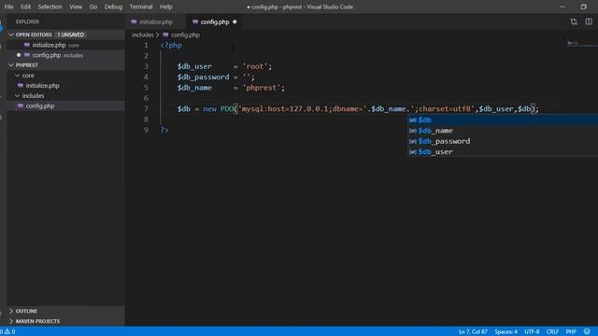598x336 pixels.
Task: Open the Edit menu
Action: click(x=25, y=7)
